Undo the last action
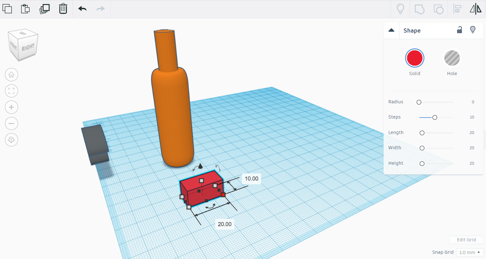 (82, 9)
